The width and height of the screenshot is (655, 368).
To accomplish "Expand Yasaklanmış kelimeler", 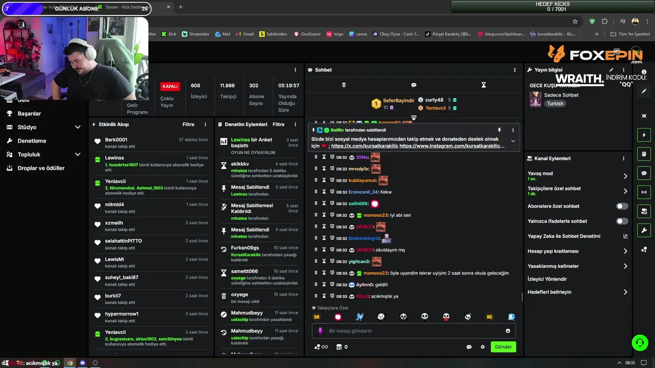I will [x=625, y=266].
